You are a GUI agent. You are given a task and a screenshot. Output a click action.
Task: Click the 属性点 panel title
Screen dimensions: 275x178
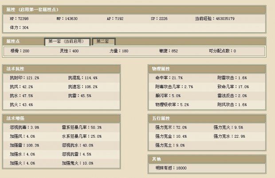(15, 41)
